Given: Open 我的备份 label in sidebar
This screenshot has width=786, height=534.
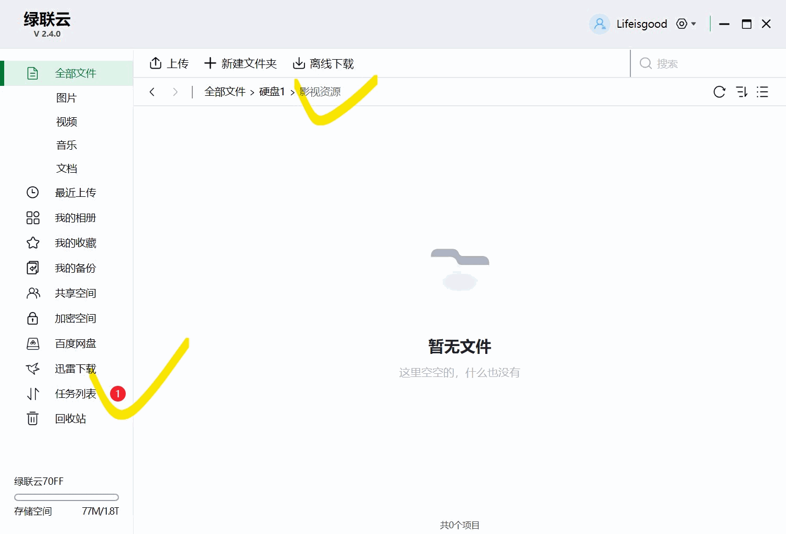Looking at the screenshot, I should click(75, 268).
